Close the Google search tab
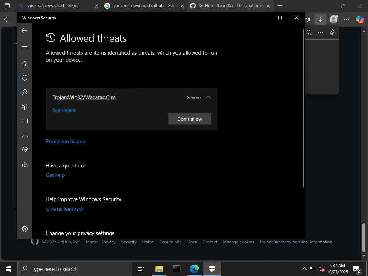368x276 pixels. pos(182,6)
